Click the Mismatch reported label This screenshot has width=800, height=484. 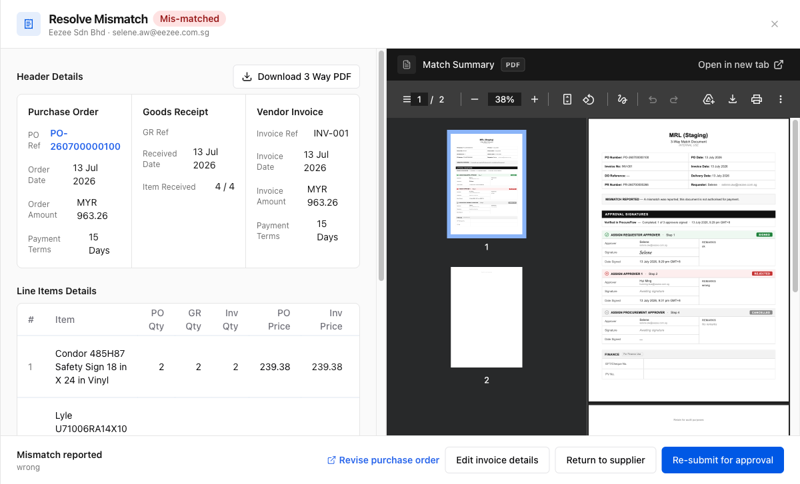(59, 455)
